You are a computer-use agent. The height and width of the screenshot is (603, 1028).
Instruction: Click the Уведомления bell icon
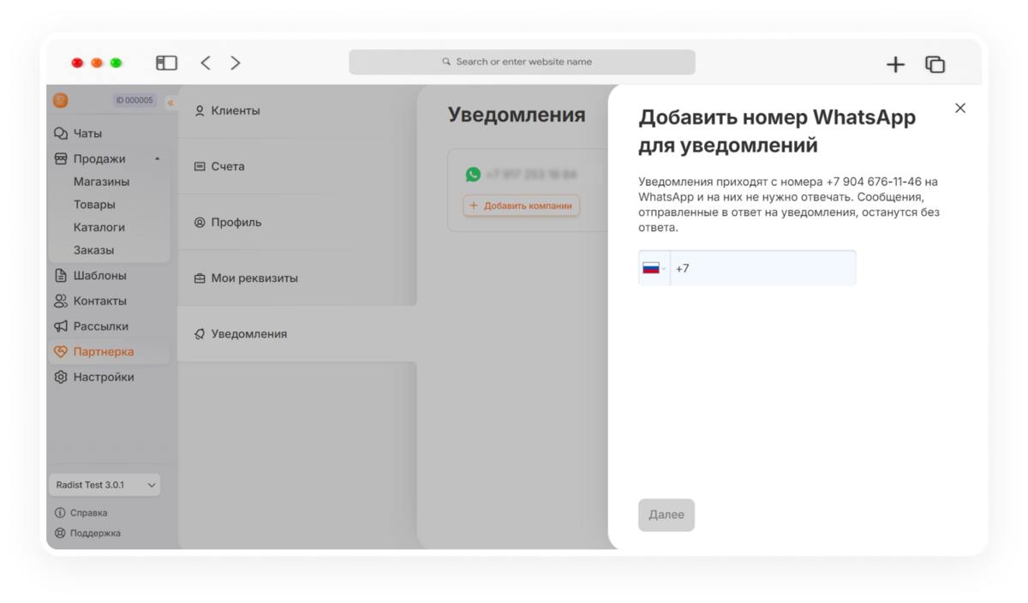[x=200, y=334]
